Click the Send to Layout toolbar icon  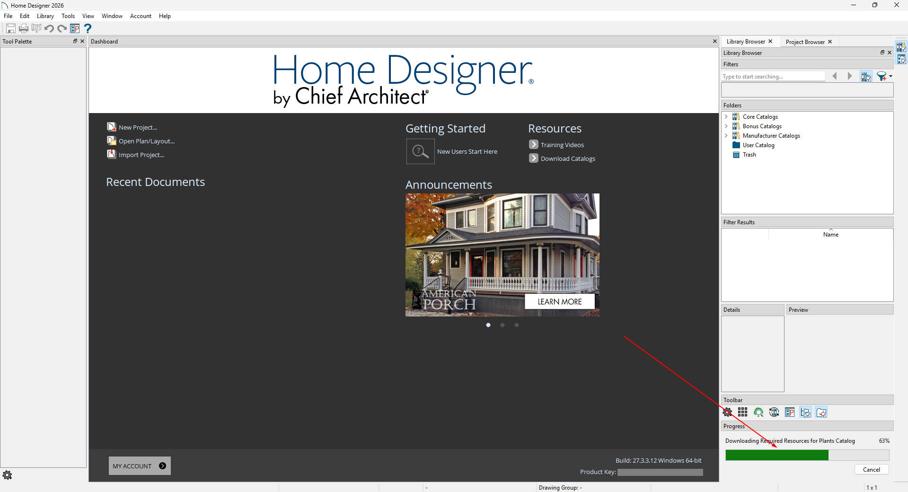tap(36, 28)
